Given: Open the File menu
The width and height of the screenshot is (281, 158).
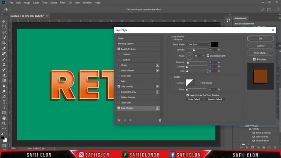Looking at the screenshot, I should 11,3.
